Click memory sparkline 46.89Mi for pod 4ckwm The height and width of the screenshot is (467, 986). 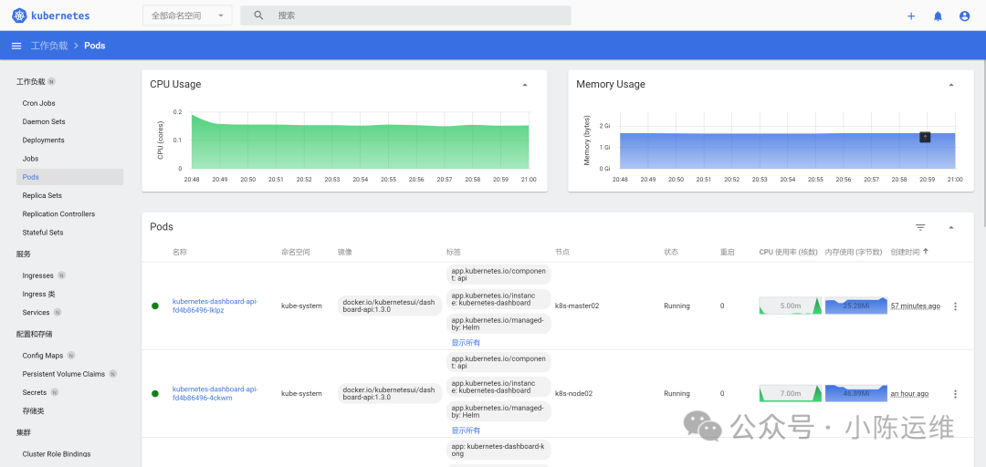point(855,393)
